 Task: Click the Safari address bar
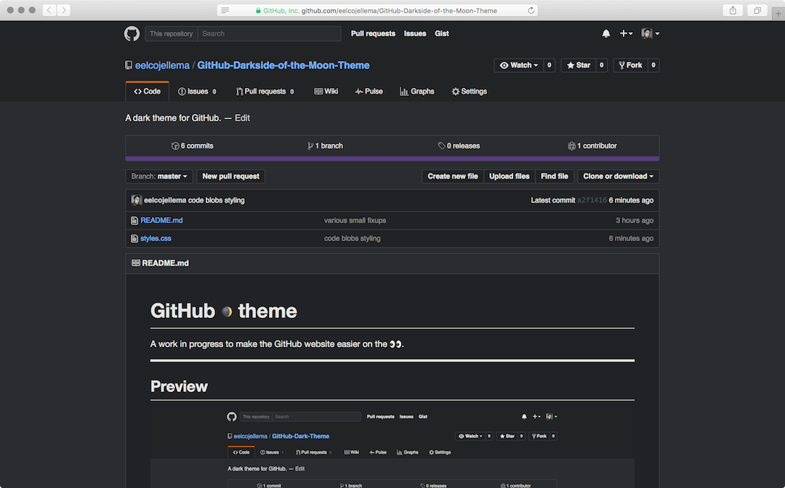377,10
